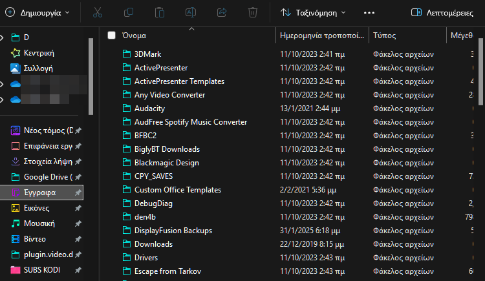
Task: Tick the select-all checkbox beside Όνομα
Action: click(x=111, y=36)
